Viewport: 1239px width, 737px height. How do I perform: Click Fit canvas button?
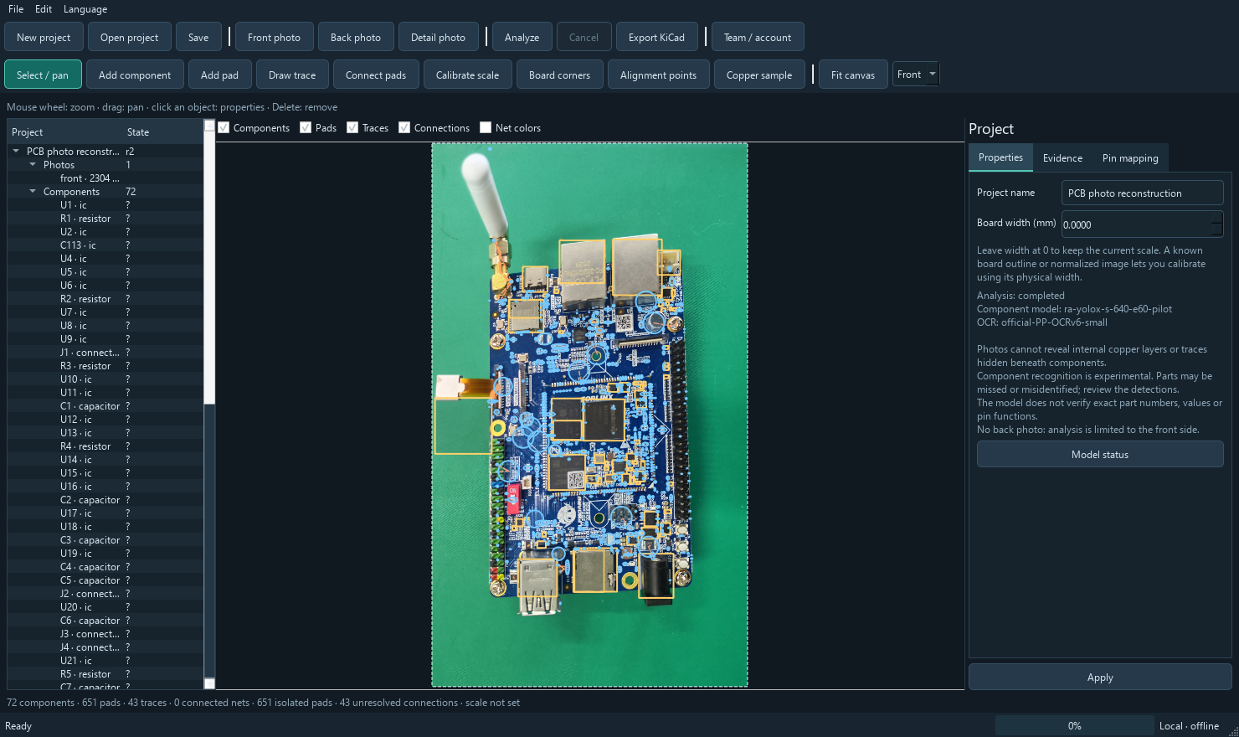(853, 75)
